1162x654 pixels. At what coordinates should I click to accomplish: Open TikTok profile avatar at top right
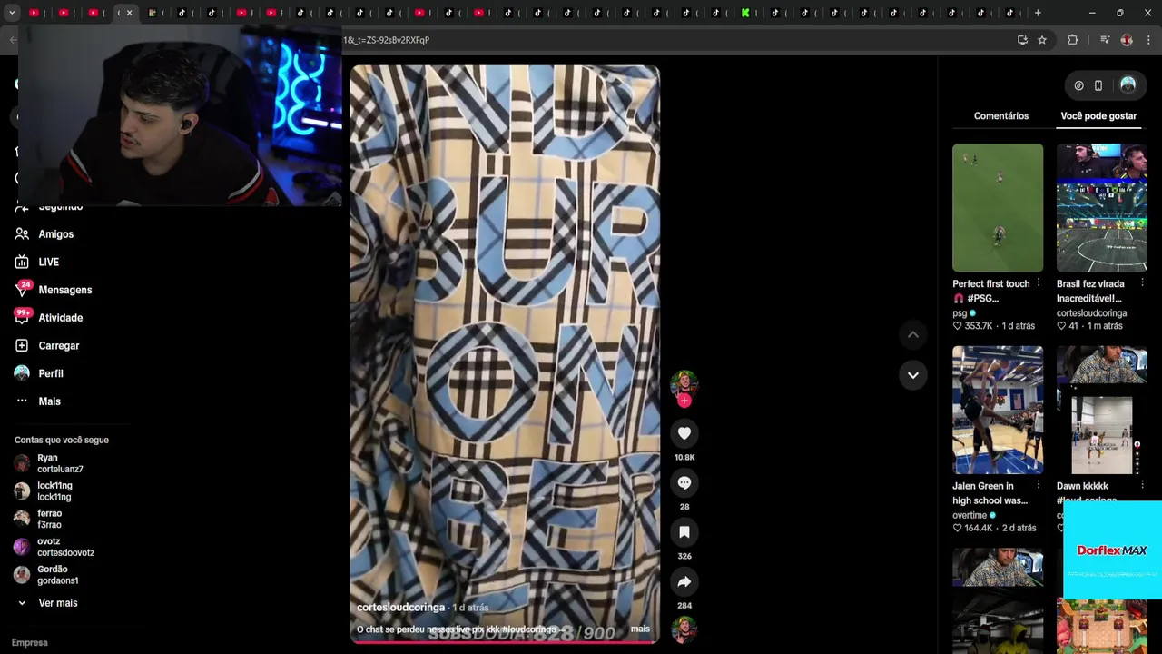[x=1128, y=84]
